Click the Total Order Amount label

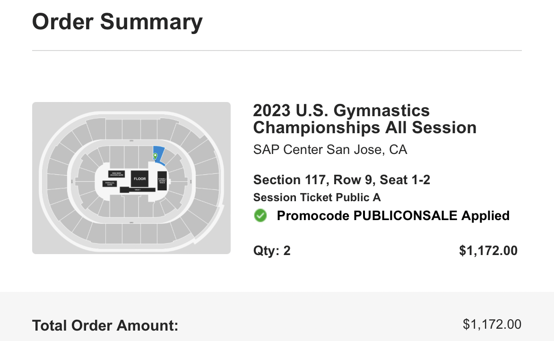(x=105, y=325)
